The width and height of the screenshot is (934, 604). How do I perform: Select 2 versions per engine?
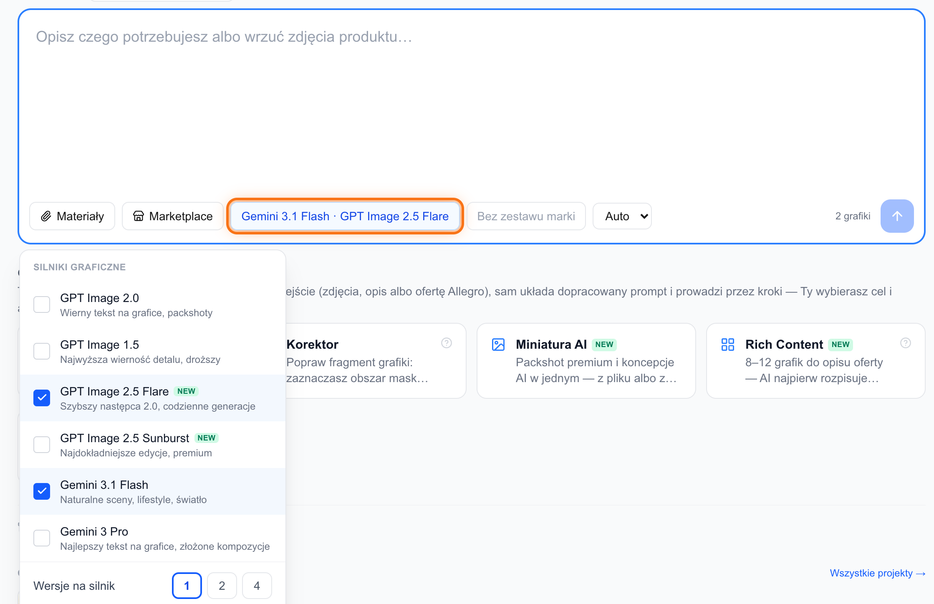coord(222,586)
